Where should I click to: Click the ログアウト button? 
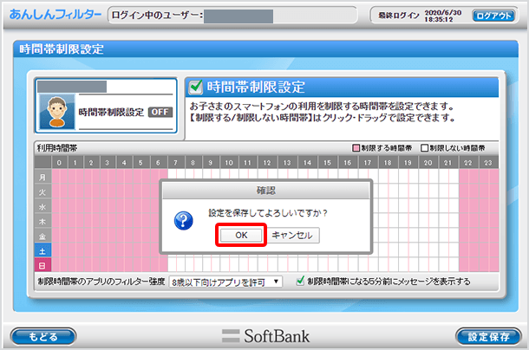point(493,16)
